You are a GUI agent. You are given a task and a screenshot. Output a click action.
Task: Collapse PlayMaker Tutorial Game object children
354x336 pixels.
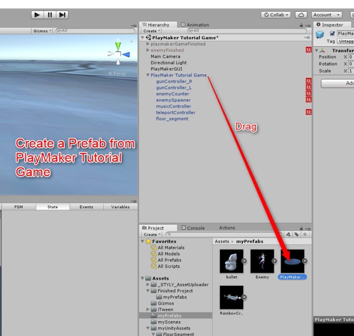(148, 75)
